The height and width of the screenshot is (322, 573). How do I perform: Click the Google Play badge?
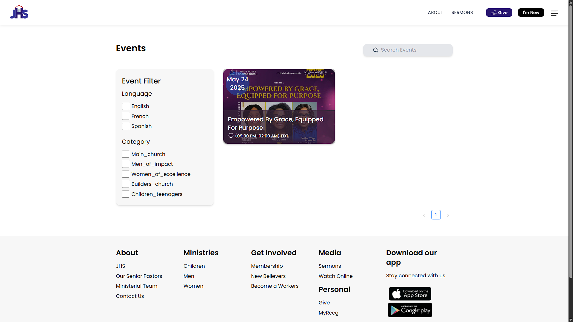[410, 310]
